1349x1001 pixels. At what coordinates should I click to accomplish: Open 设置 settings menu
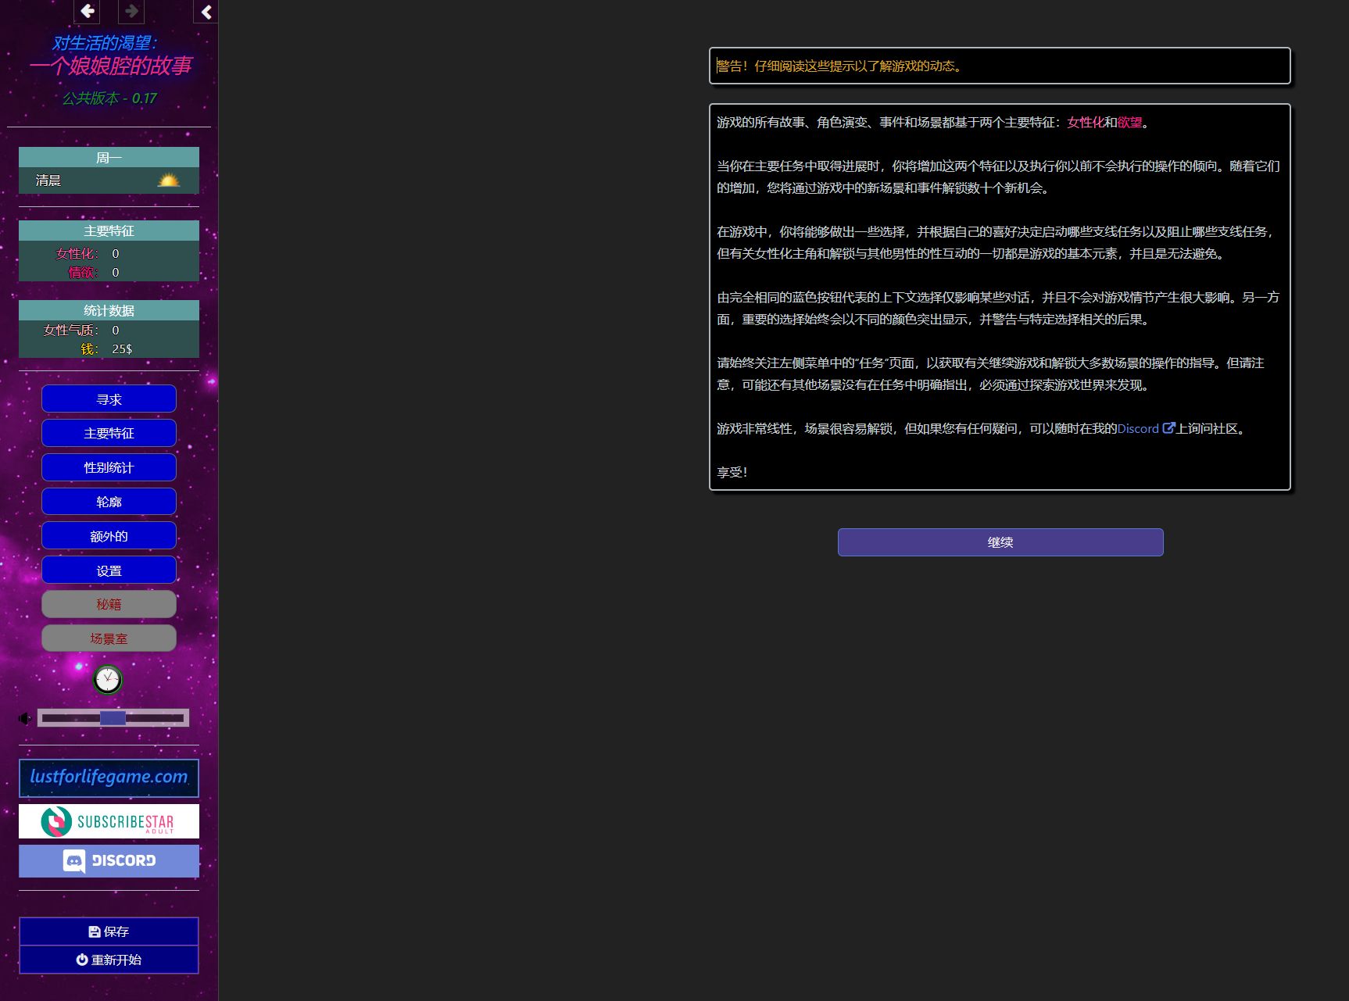(x=109, y=570)
